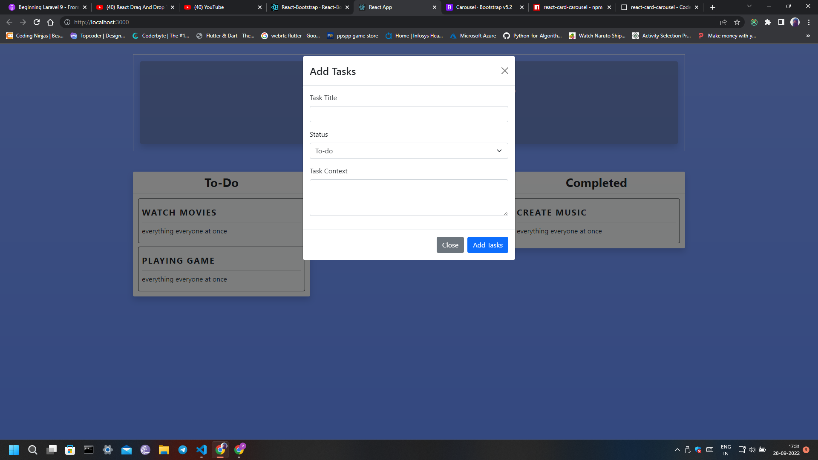Screen dimensions: 818x460
Task: Select the Watch Movies task card
Action: click(221, 221)
